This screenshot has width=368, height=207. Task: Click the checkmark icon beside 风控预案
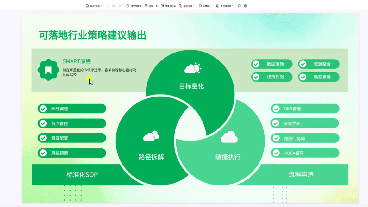[x=43, y=153]
